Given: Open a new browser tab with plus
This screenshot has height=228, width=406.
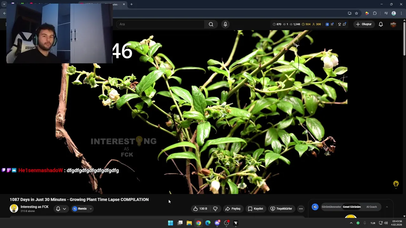Looking at the screenshot, I should pyautogui.click(x=131, y=4).
